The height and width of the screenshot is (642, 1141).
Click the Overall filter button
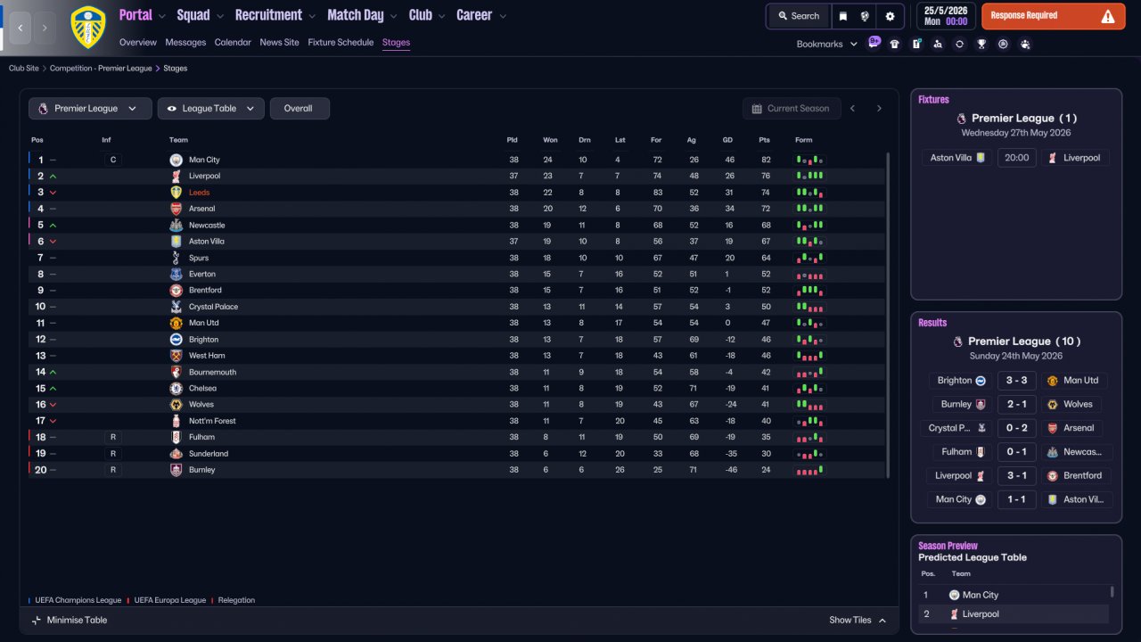(300, 109)
